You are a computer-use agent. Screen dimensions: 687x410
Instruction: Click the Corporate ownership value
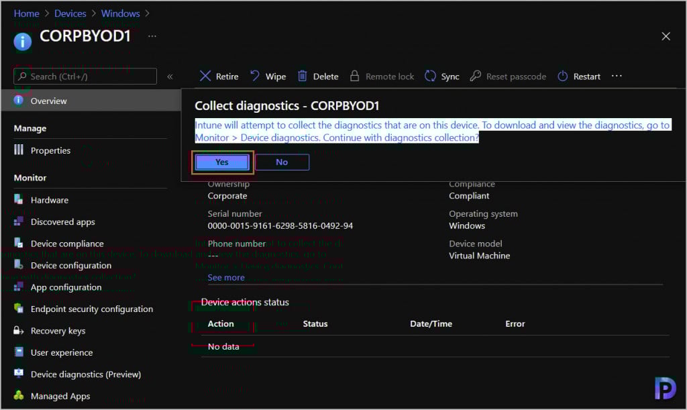227,196
